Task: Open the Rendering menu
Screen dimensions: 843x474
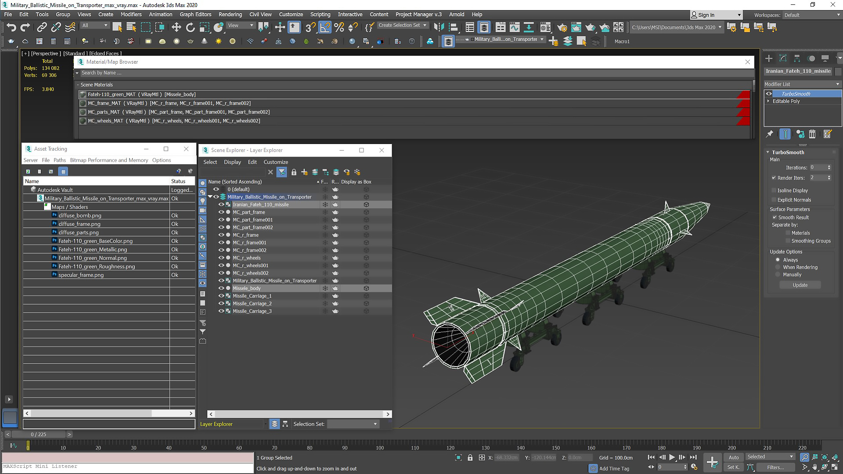Action: (x=230, y=14)
